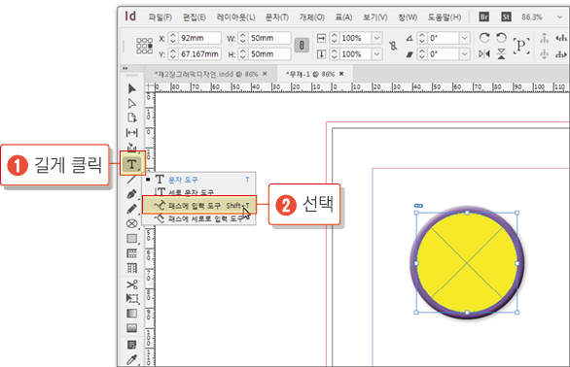The image size is (570, 367).
Task: Click the Y position stepper arrows
Action: [x=173, y=54]
